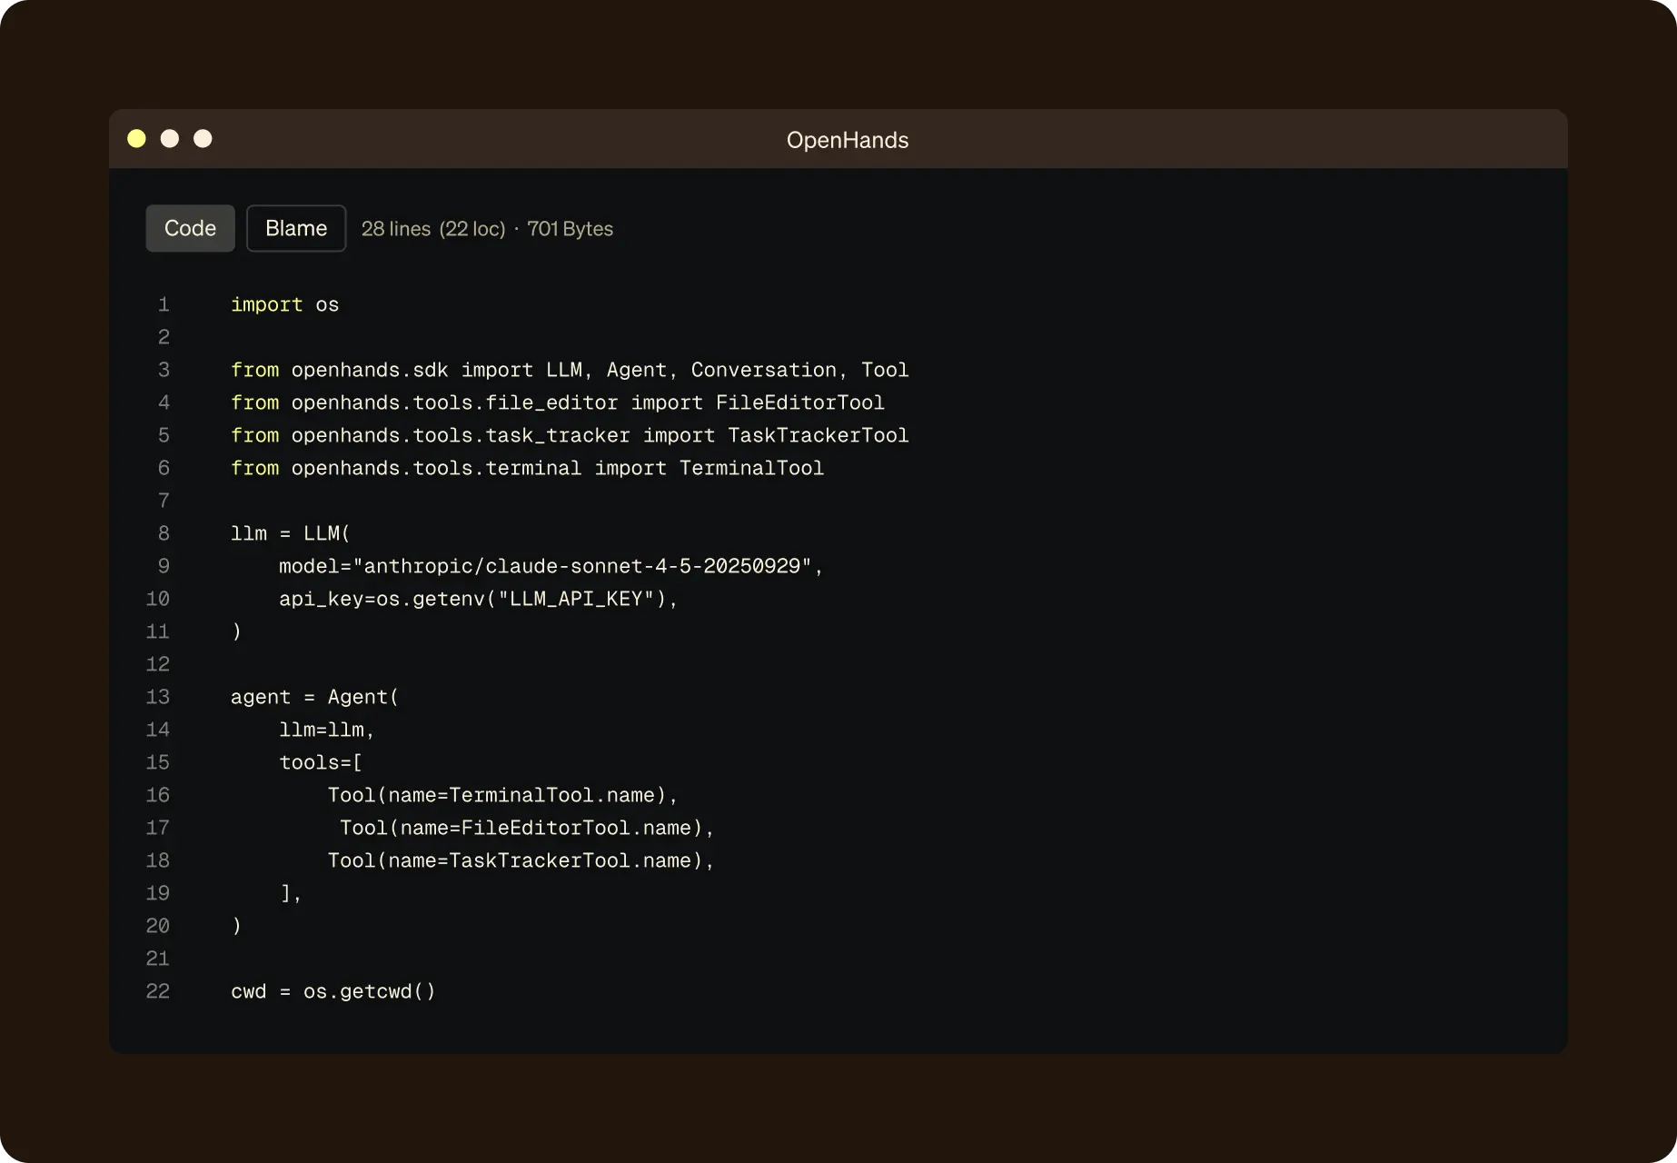Image resolution: width=1677 pixels, height=1163 pixels.
Task: Click the "LLM_API_KEY" string in code
Action: click(576, 599)
